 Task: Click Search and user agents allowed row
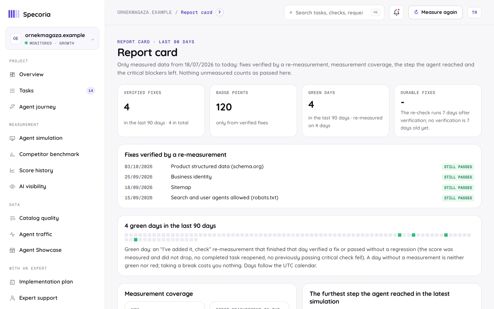pos(299,198)
